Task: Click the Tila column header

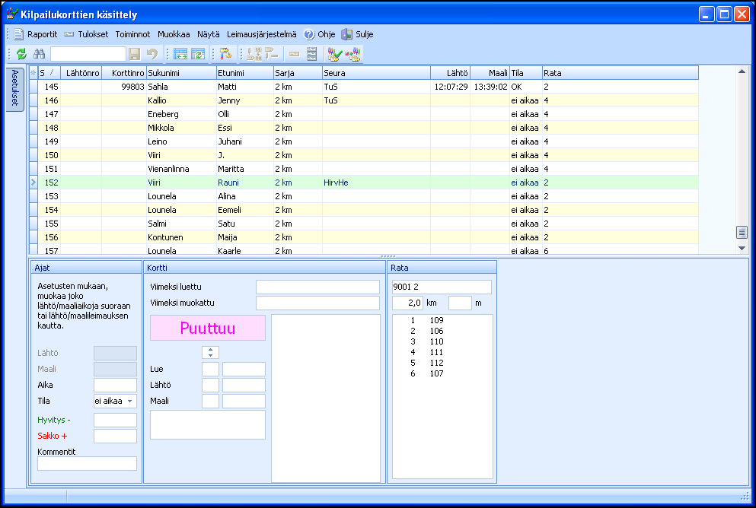Action: 525,73
